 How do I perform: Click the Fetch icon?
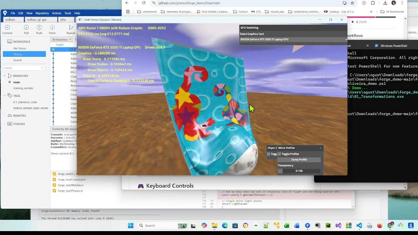point(52,27)
